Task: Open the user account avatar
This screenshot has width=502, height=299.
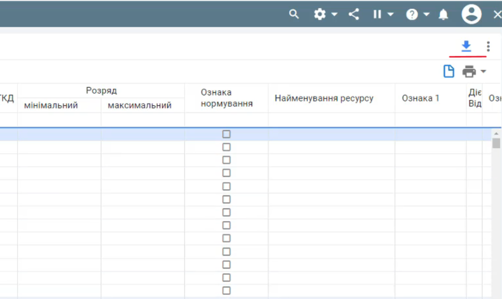Action: [471, 14]
